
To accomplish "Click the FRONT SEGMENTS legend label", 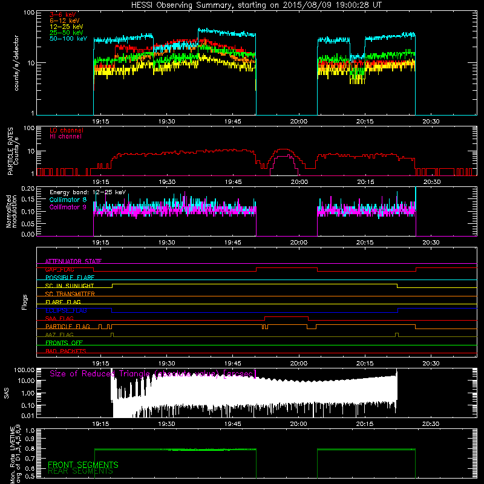I will (83, 465).
